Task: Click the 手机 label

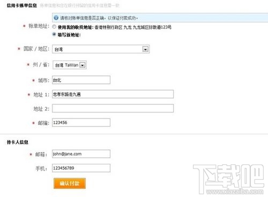Action: 41,169
